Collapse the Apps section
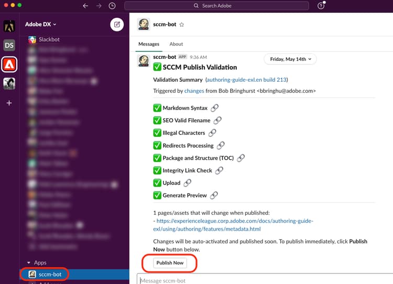This screenshot has width=393, height=284. [x=29, y=263]
